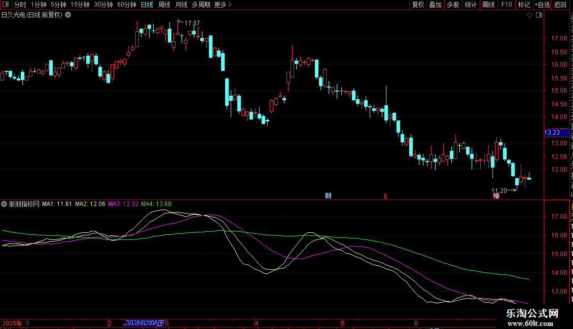The width and height of the screenshot is (573, 329).
Task: Open 多周期 multi-period view
Action: [x=201, y=5]
